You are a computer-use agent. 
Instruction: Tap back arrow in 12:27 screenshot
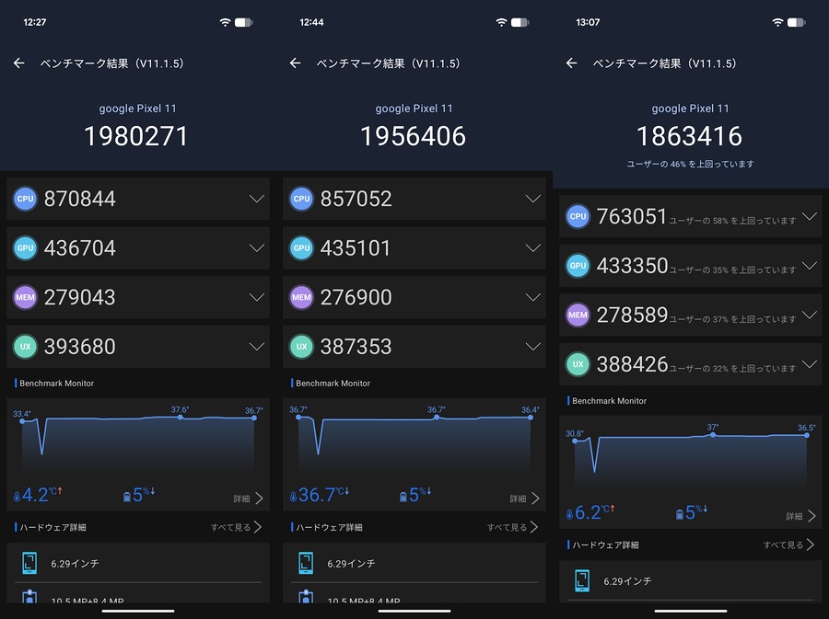click(19, 63)
